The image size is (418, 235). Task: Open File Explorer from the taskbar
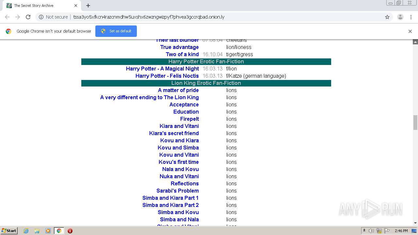click(37, 231)
